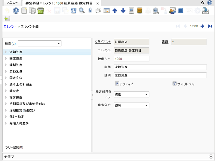Viewport: 215px width, 161px height.
Task: Open attachments paperclip icon
Action: (90, 10)
